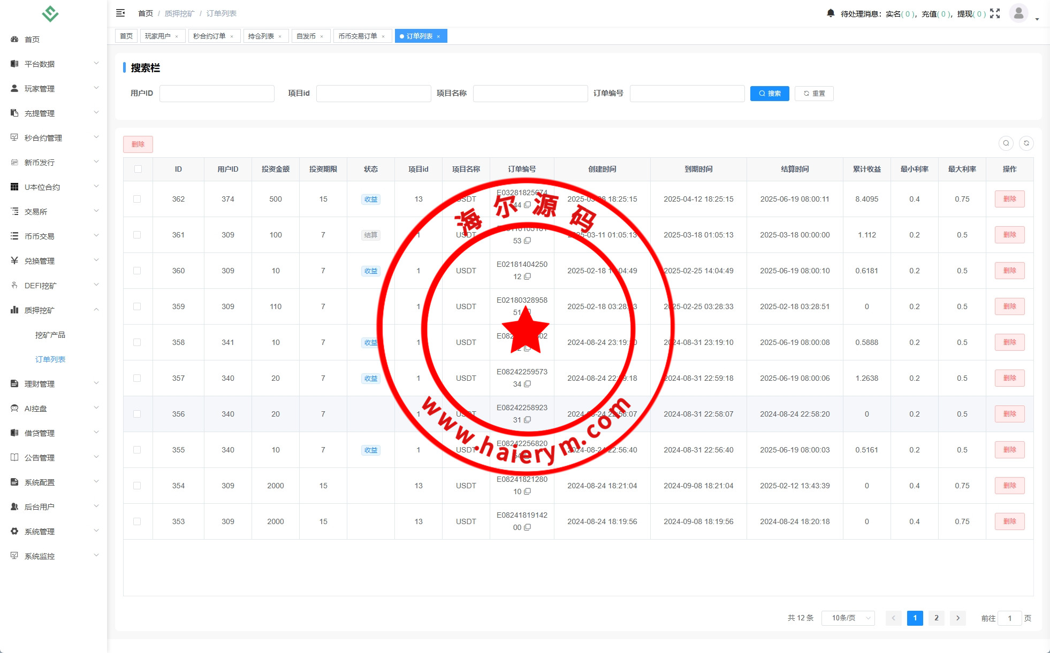The height and width of the screenshot is (653, 1050).
Task: Click the round search toggle icon above the table
Action: pyautogui.click(x=1006, y=143)
